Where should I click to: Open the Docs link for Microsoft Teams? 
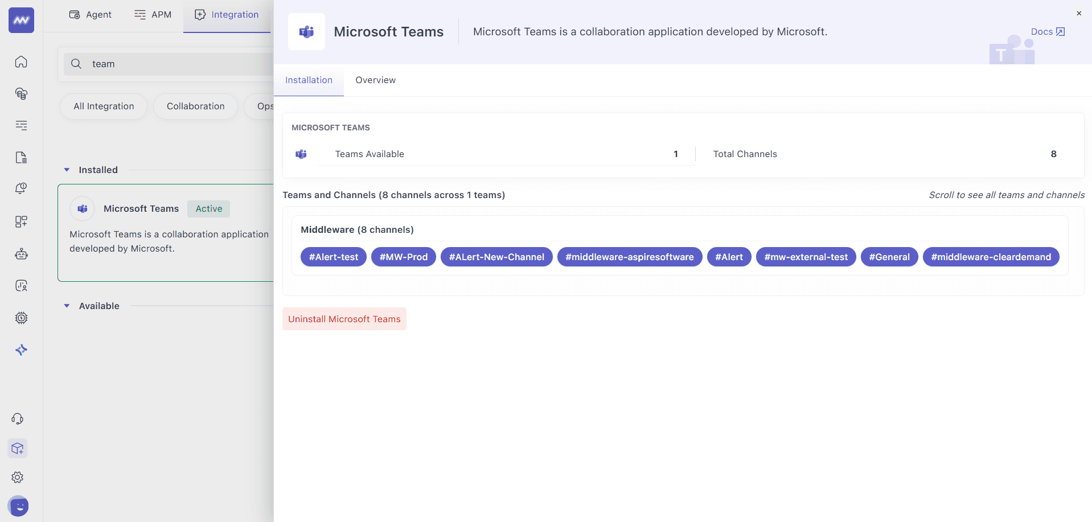pyautogui.click(x=1046, y=31)
